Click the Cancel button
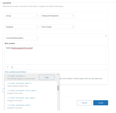The width and height of the screenshot is (116, 113). (84, 103)
